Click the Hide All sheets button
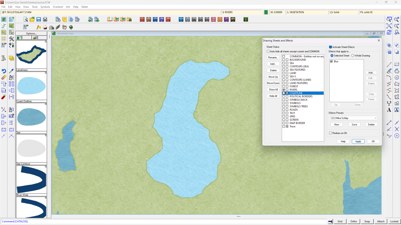 tap(273, 96)
